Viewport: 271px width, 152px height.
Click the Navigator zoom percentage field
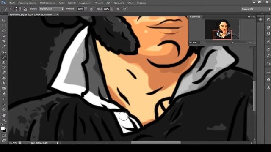pyautogui.click(x=194, y=43)
